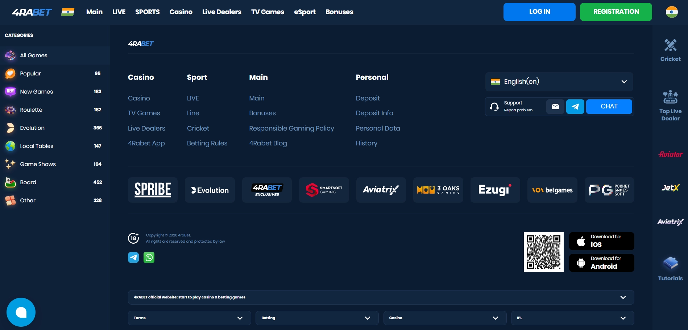
Task: Select Board category
Action: tap(55, 182)
